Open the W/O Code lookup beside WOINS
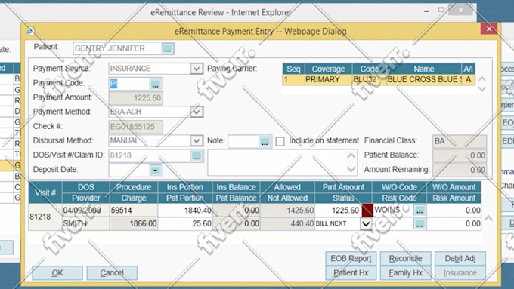This screenshot has height=289, width=514. point(420,210)
